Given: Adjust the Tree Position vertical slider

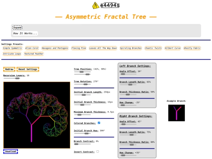Looking at the screenshot, I should point(82,74).
